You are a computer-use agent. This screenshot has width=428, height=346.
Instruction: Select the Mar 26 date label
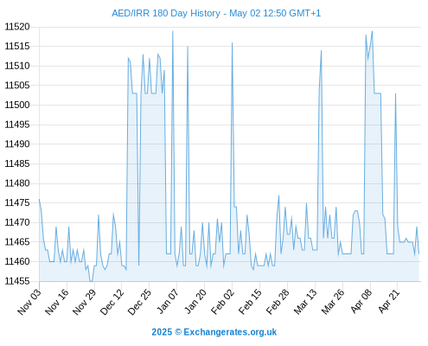click(333, 301)
